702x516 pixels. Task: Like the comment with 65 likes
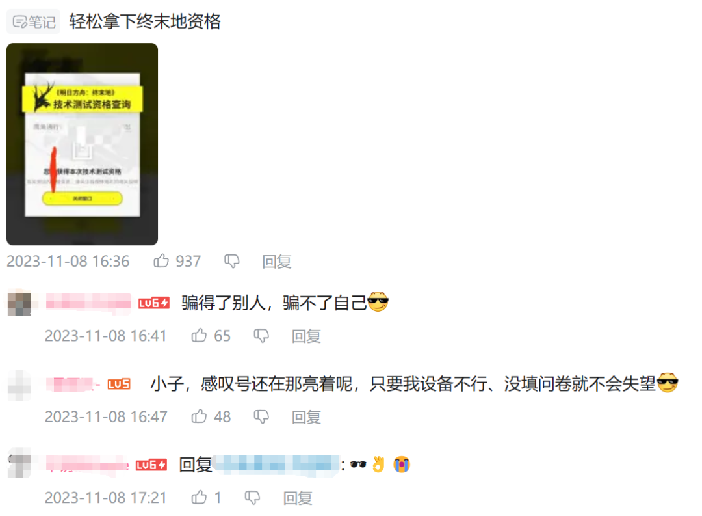[x=200, y=335]
